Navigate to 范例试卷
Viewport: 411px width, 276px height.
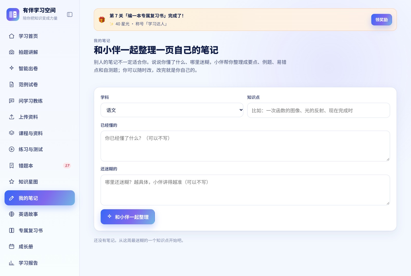click(40, 84)
